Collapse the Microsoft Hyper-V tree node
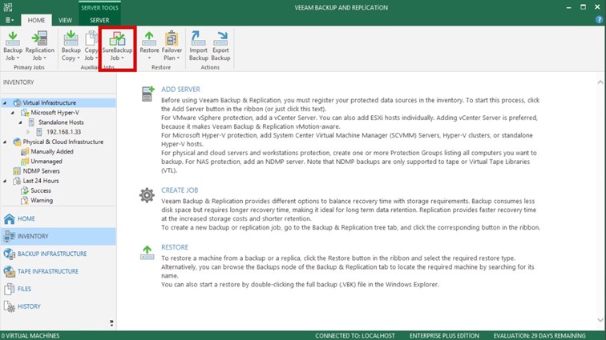Viewport: 606px width, 340px height. point(13,113)
